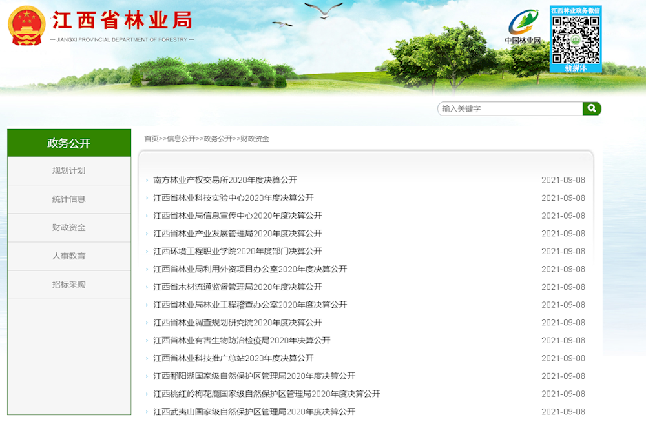Viewport: 646px width, 424px height.
Task: Open 统计信息 sidebar item
Action: (69, 199)
